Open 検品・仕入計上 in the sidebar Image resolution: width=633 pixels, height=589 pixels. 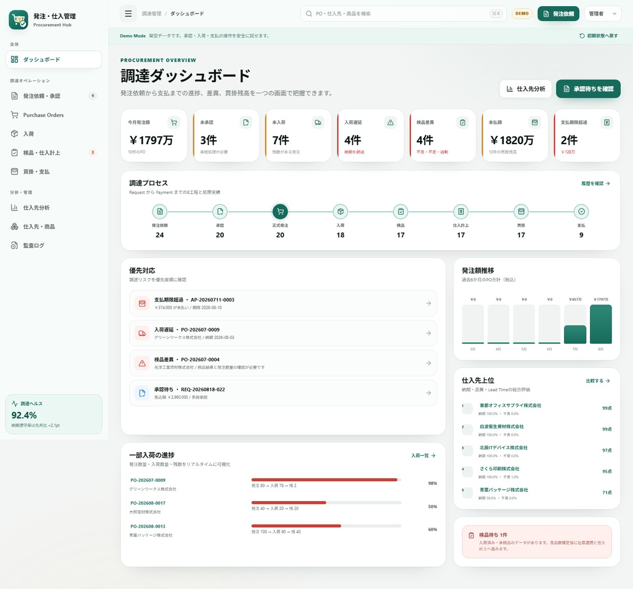[x=54, y=153]
